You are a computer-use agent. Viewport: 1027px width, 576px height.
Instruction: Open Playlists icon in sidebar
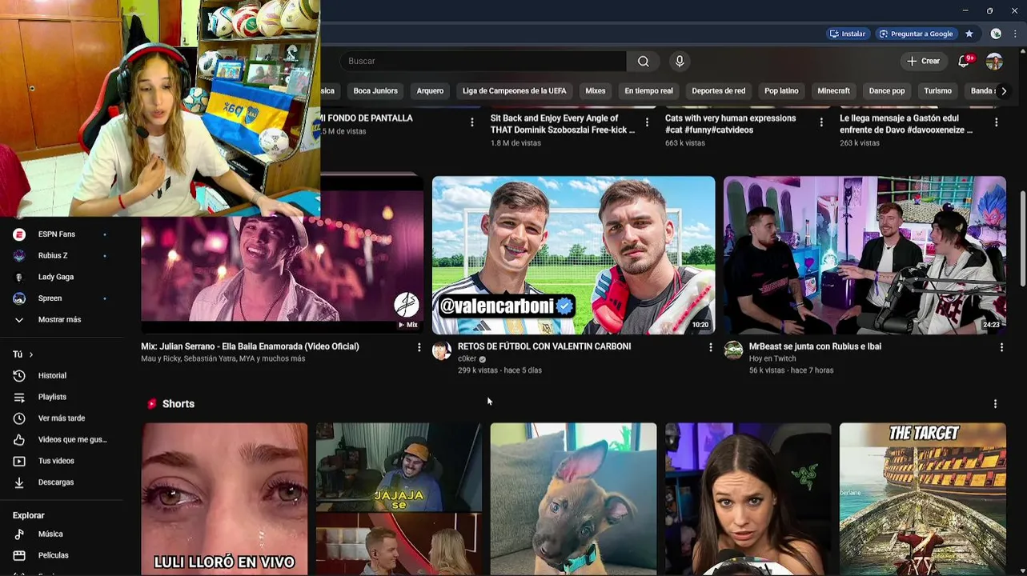coord(19,397)
